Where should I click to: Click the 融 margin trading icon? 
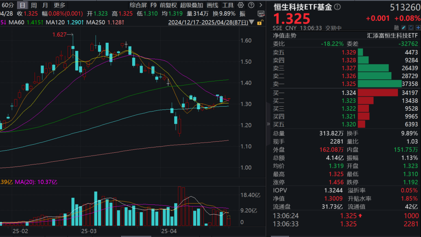396,27
